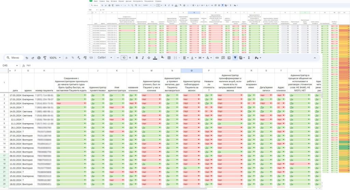Click the add comment icon in the enlarged toolbar
This screenshot has width=350, height=190.
pyautogui.click(x=223, y=58)
